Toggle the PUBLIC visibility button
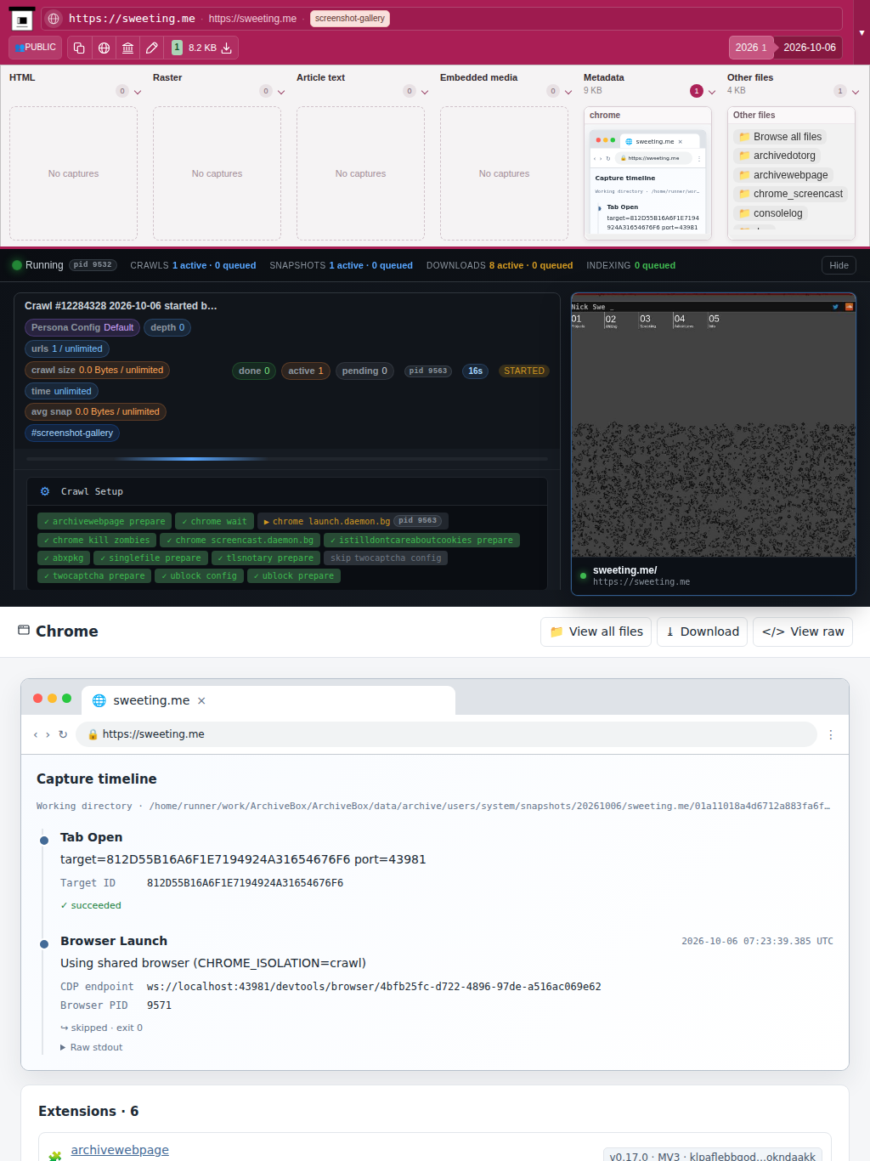The height and width of the screenshot is (1161, 870). 36,48
